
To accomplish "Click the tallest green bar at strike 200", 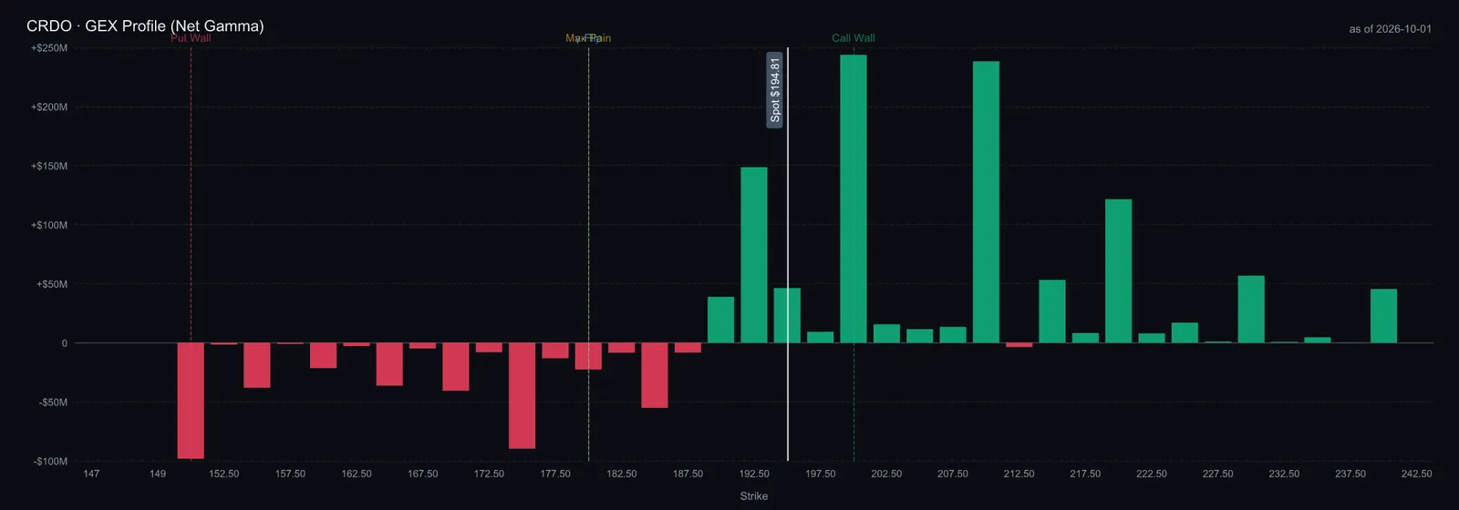I will coord(854,199).
